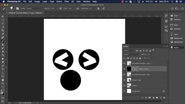
Task: Create a new layer
Action: 161,98
